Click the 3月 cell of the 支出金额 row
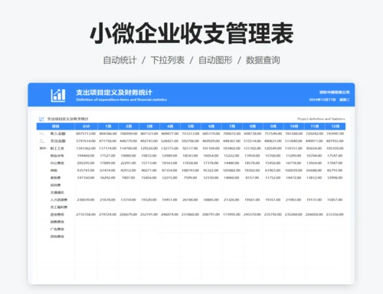 [149, 141]
